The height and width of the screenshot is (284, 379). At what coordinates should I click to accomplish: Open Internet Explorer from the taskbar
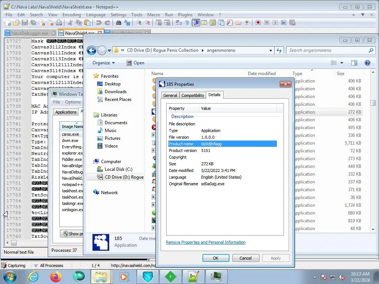click(x=33, y=277)
